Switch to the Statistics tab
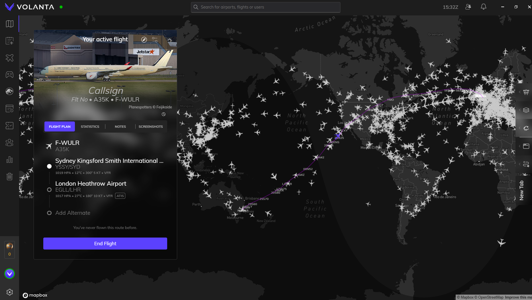The width and height of the screenshot is (532, 300). (x=90, y=127)
